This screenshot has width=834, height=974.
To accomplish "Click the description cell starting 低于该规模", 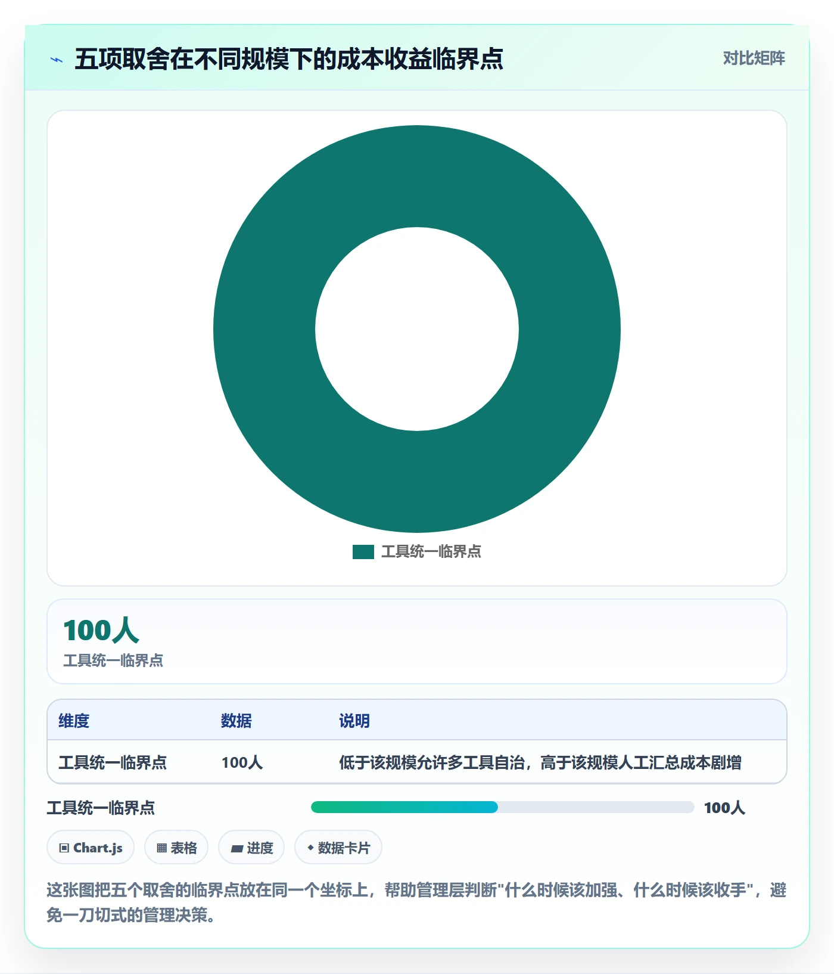I will point(540,762).
